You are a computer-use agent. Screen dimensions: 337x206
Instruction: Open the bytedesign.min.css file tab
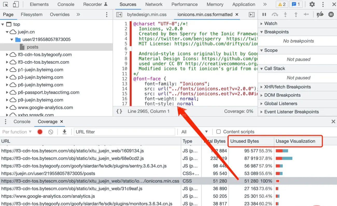147,15
